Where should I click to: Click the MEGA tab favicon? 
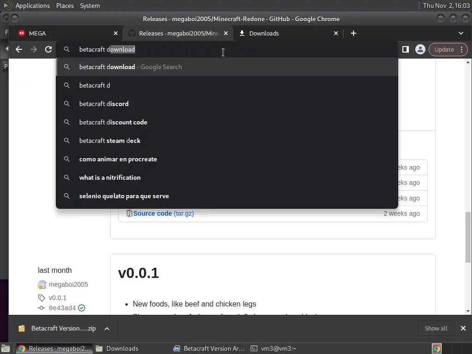[x=21, y=33]
